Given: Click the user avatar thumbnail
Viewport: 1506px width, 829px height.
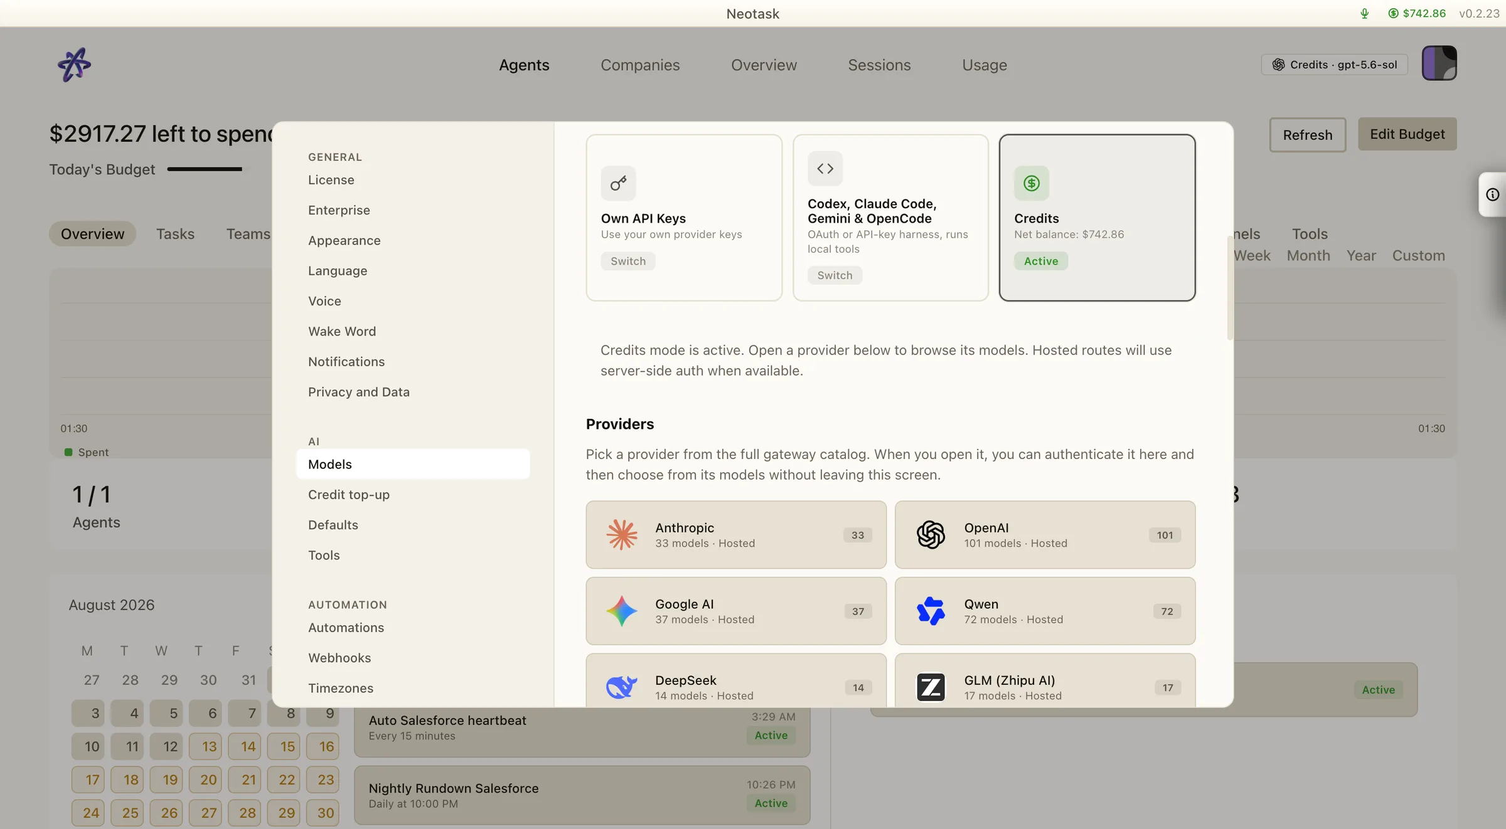Looking at the screenshot, I should coord(1439,63).
